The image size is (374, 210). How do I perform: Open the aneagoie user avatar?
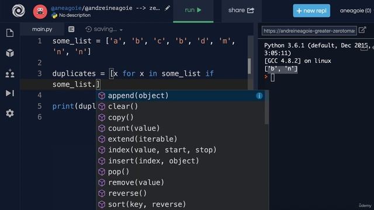40,12
